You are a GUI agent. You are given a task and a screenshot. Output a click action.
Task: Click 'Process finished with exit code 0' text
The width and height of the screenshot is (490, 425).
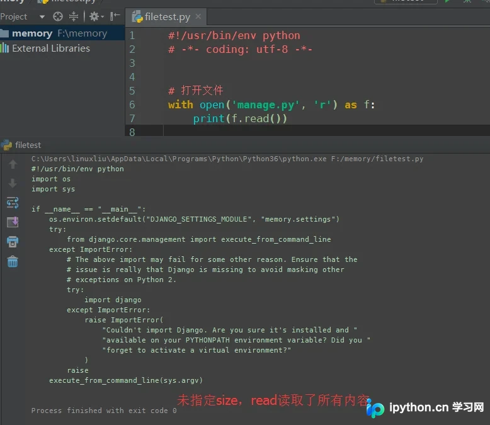click(x=104, y=411)
